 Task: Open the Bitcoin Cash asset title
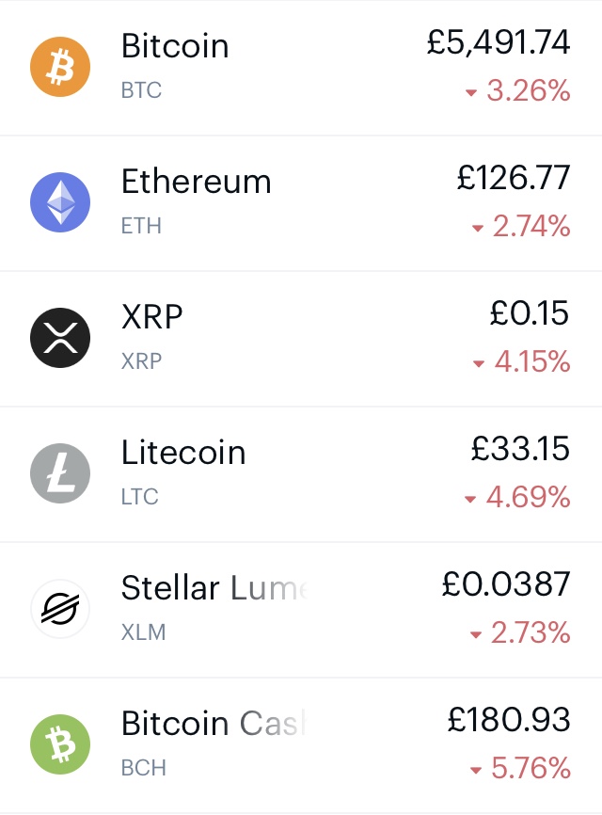click(x=214, y=723)
